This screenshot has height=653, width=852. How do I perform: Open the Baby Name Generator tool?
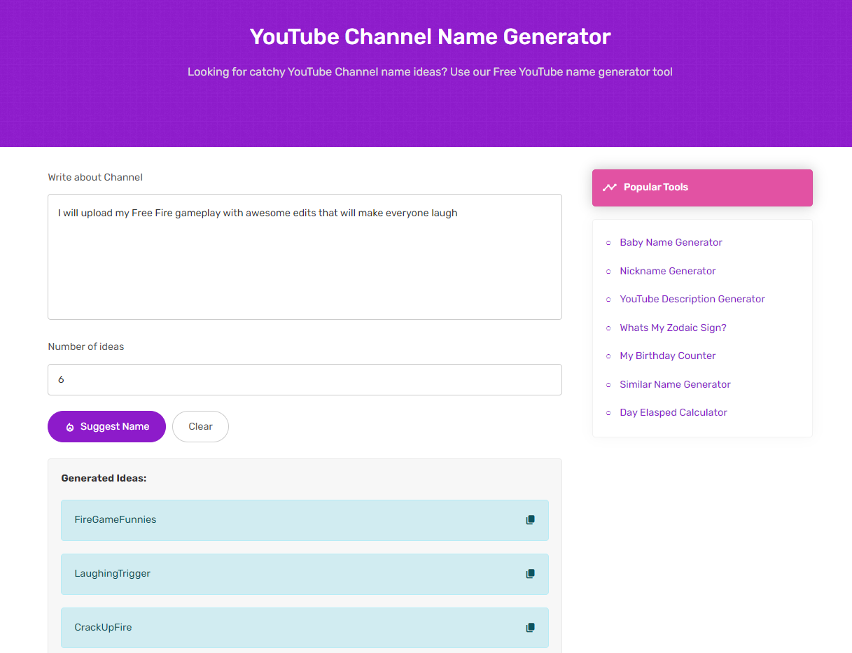pos(670,242)
